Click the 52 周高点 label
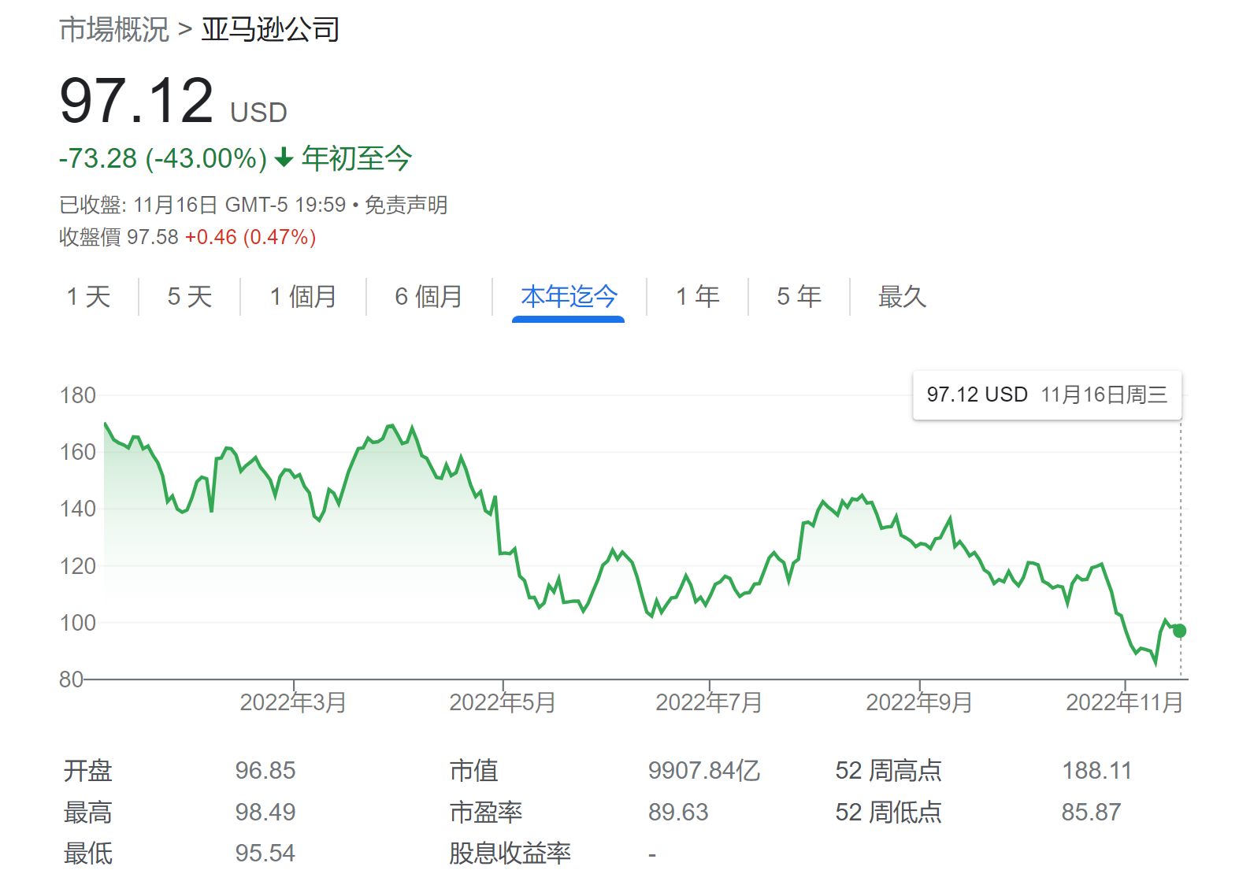 coord(888,770)
